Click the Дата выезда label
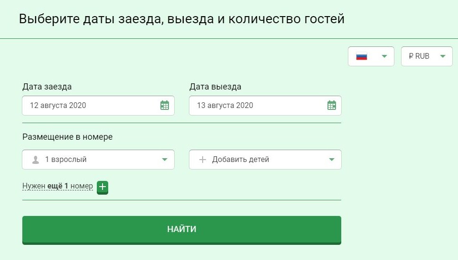The width and height of the screenshot is (458, 260). 215,87
